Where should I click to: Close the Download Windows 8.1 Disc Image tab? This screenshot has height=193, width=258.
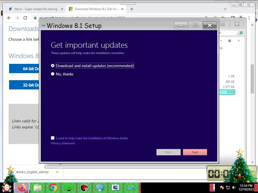coord(122,9)
